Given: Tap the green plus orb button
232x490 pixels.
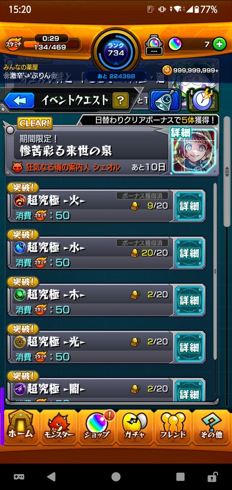Looking at the screenshot, I should [219, 45].
